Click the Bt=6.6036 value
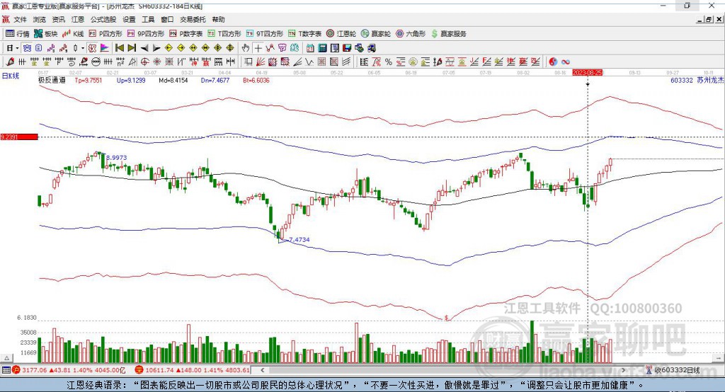The height and width of the screenshot is (392, 725). tap(256, 80)
